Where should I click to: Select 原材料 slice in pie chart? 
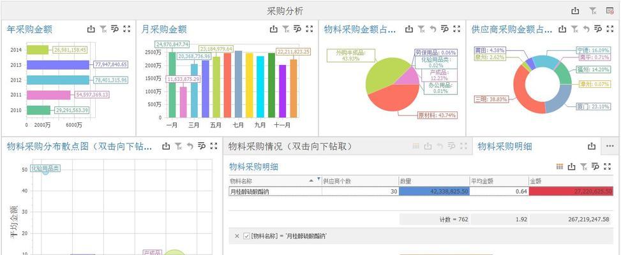pyautogui.click(x=394, y=98)
